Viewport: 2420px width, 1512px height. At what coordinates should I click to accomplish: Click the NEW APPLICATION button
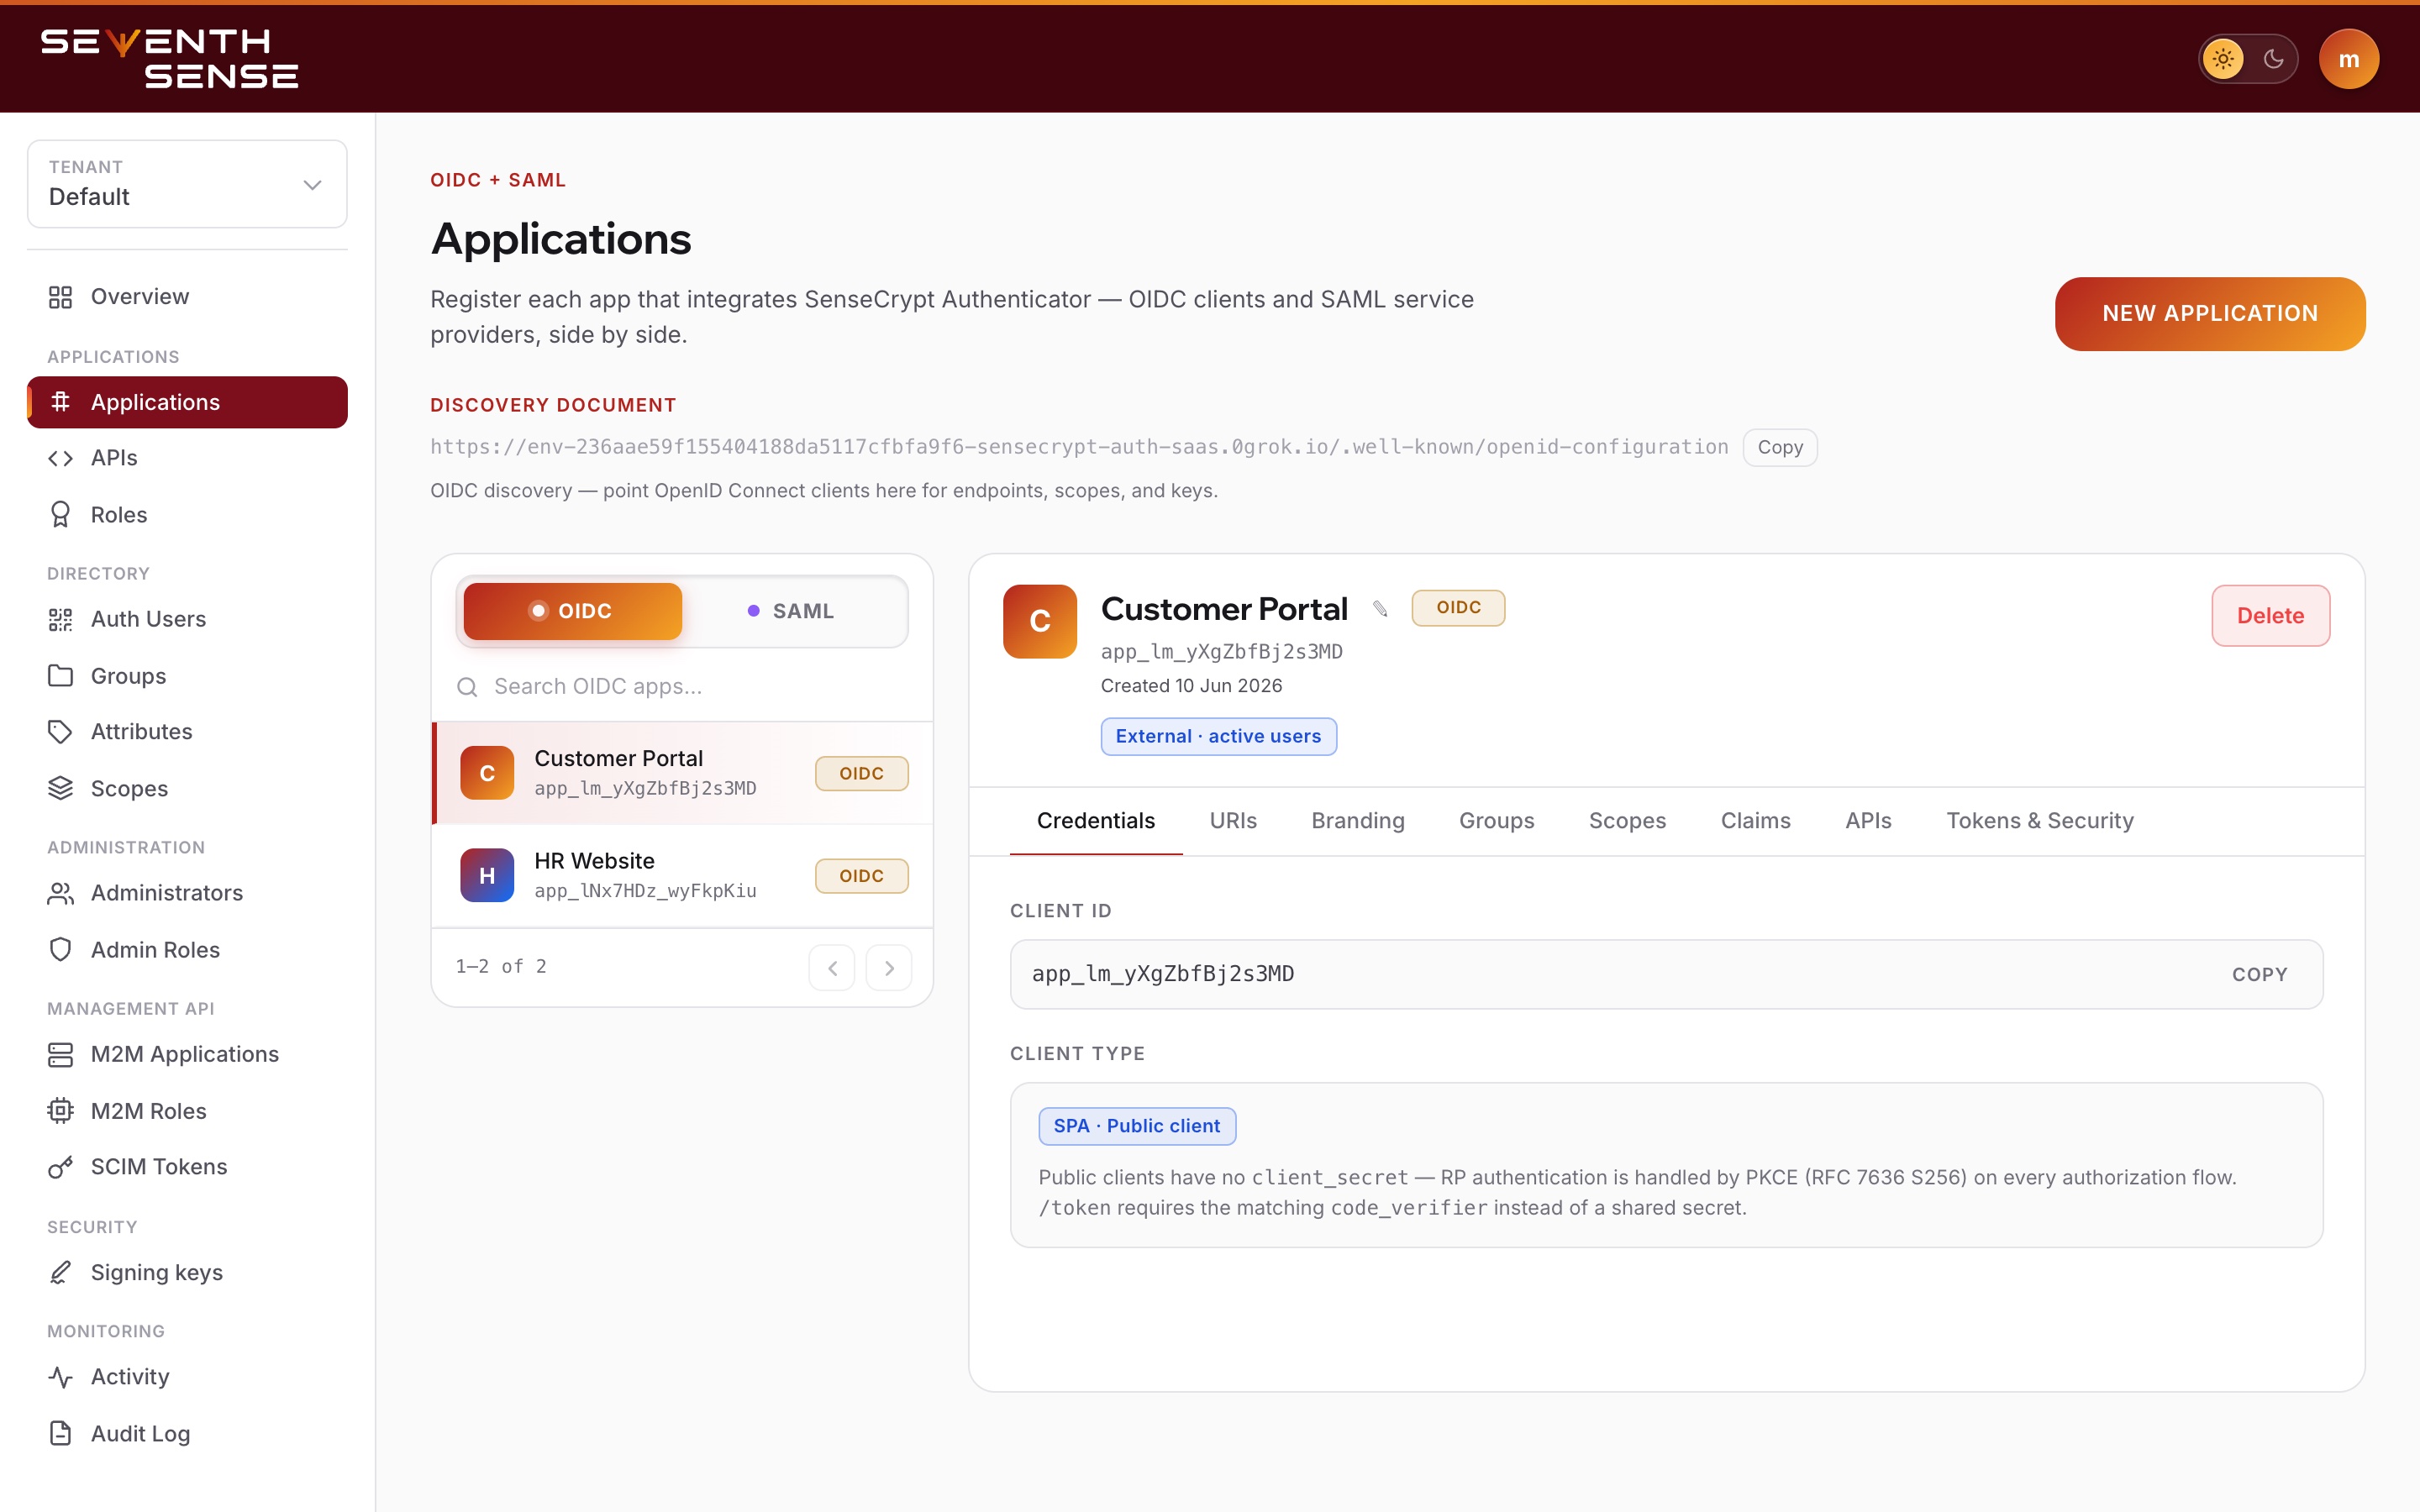[2210, 314]
